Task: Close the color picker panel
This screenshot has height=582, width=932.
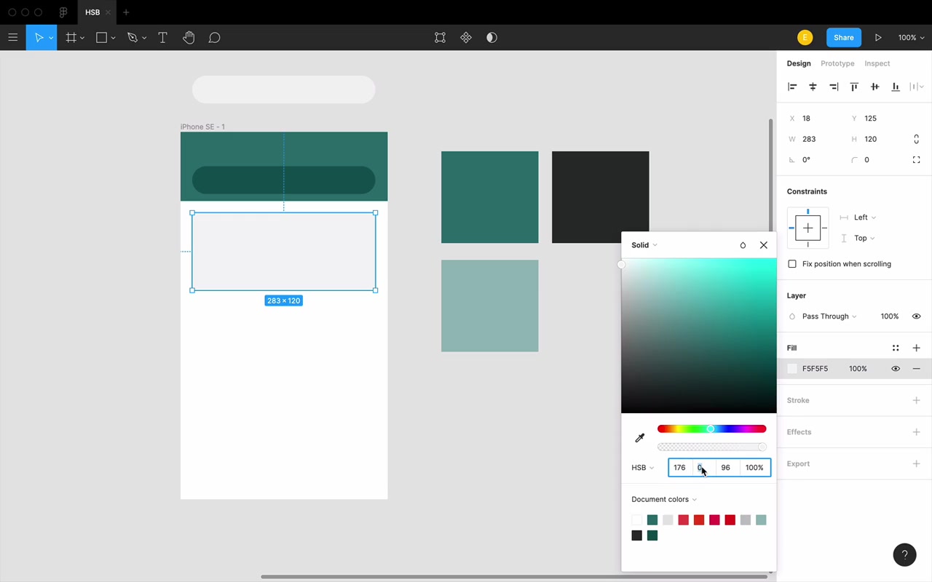Action: click(764, 245)
